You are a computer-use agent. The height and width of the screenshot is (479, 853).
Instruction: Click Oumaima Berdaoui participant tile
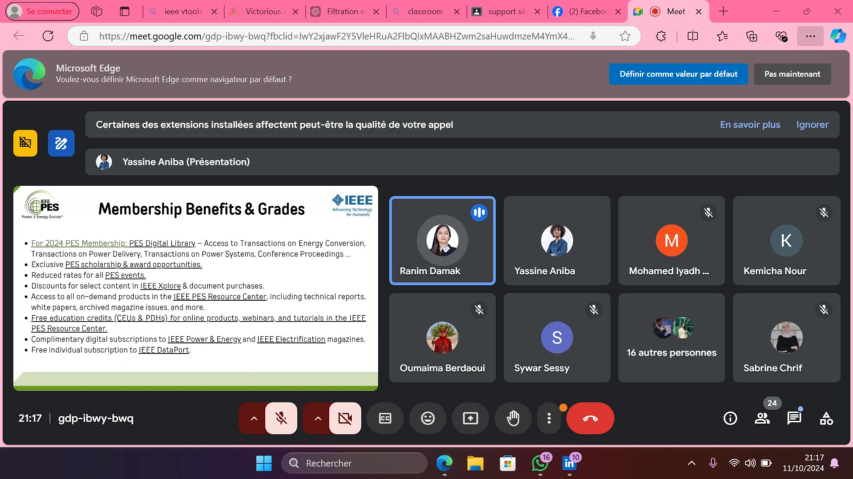(x=442, y=338)
